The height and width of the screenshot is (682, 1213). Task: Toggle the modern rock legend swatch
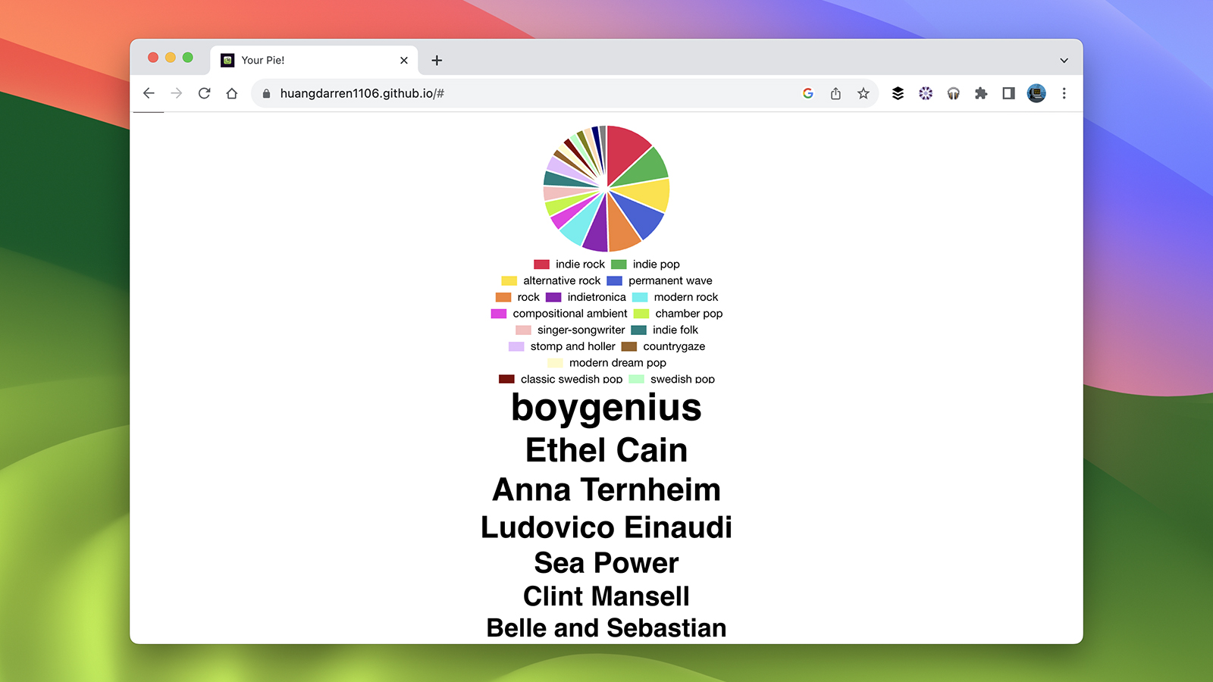[x=640, y=297]
